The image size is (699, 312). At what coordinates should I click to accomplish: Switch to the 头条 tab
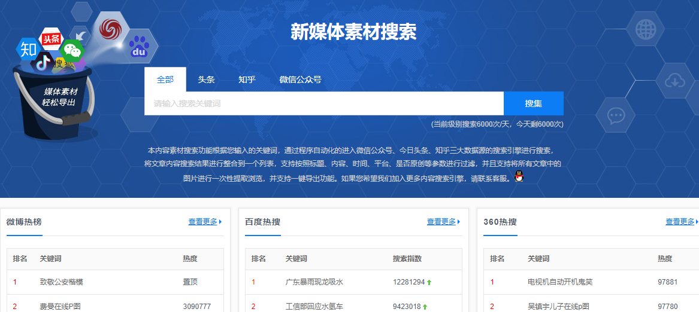coord(207,79)
